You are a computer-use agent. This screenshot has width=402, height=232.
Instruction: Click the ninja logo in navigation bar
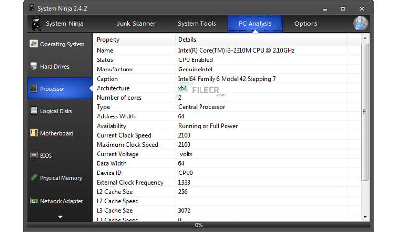37,23
